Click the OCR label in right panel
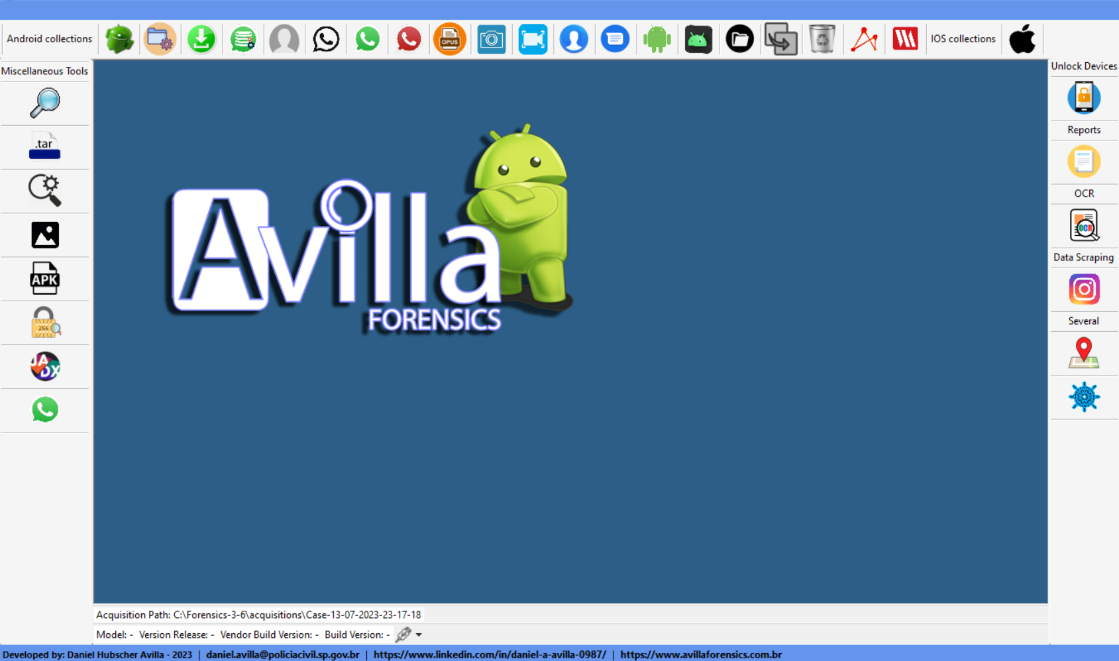Screen dimensions: 1119x661 pyautogui.click(x=1084, y=193)
